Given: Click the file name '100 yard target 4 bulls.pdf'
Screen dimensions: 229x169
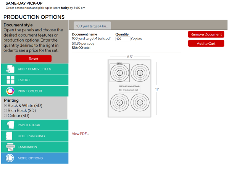Looking at the screenshot, I should coord(91,39).
